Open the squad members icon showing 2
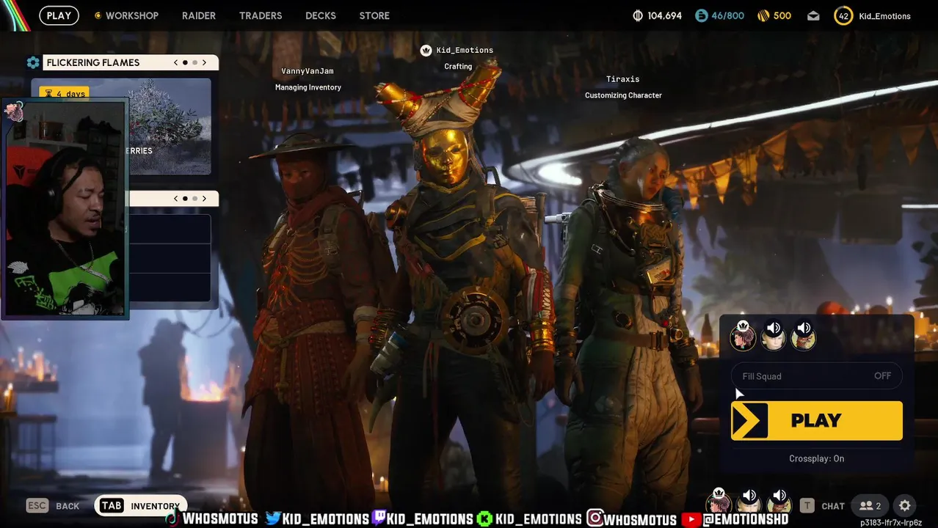The image size is (938, 528). (x=870, y=505)
